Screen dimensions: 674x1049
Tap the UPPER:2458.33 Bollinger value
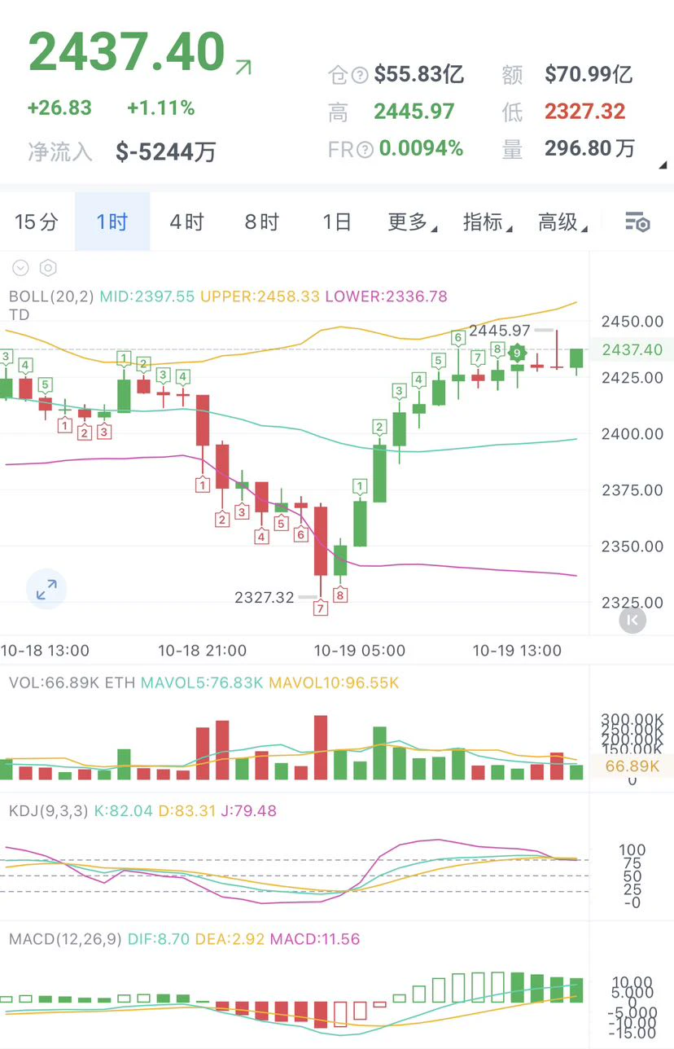(x=260, y=296)
